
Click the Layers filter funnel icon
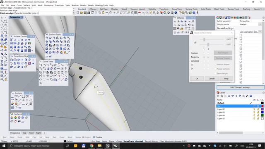coord(240,96)
